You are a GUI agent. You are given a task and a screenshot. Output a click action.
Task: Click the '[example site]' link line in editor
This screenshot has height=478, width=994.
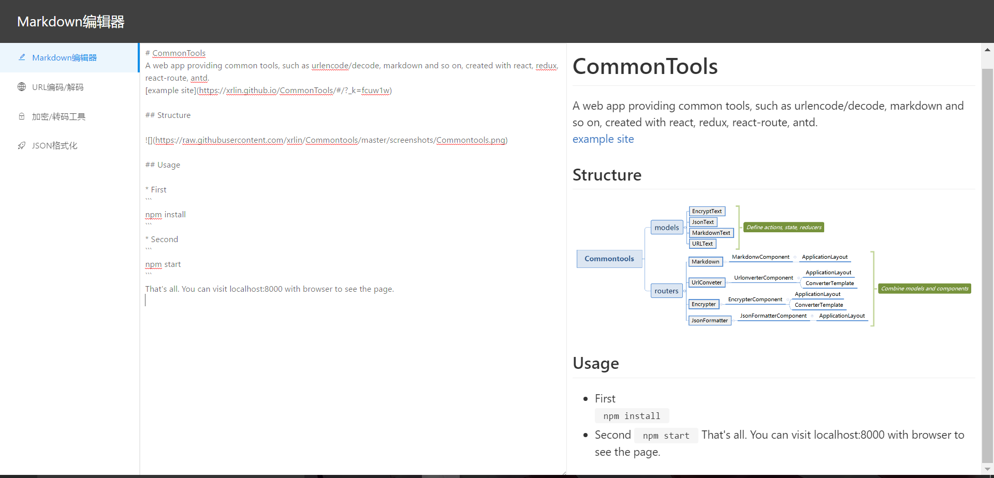[268, 91]
